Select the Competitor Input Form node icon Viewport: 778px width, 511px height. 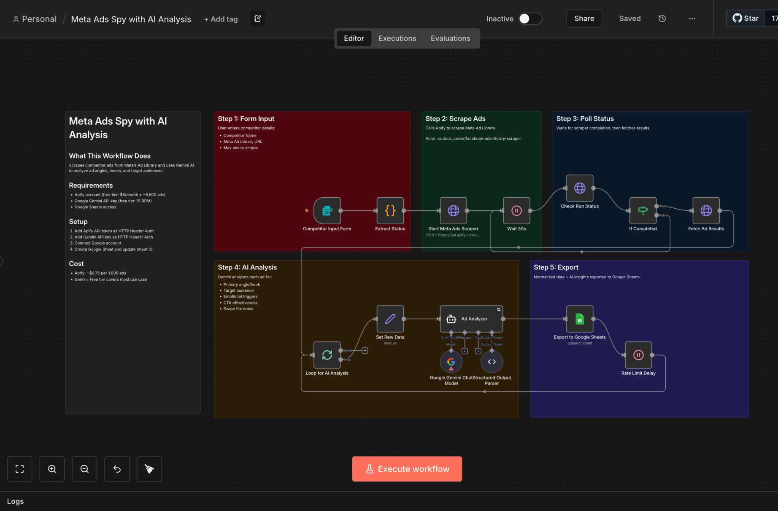click(327, 211)
